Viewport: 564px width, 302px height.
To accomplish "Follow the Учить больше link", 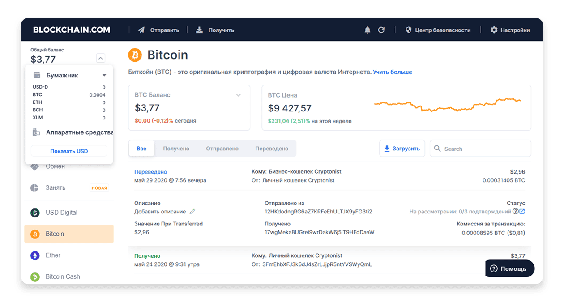I will point(393,72).
